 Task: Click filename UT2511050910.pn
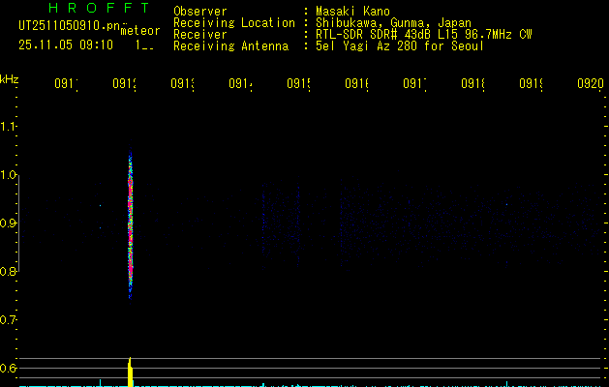70,26
